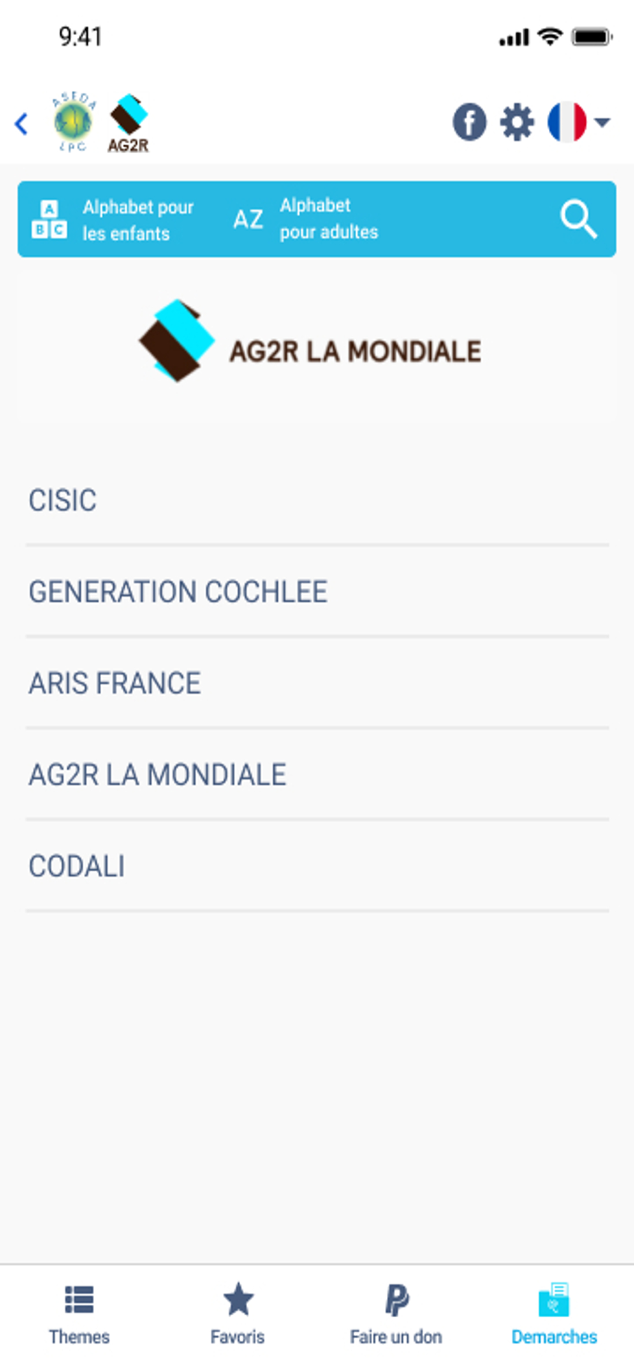Open the ASEDA LPC globe logo

[x=73, y=122]
